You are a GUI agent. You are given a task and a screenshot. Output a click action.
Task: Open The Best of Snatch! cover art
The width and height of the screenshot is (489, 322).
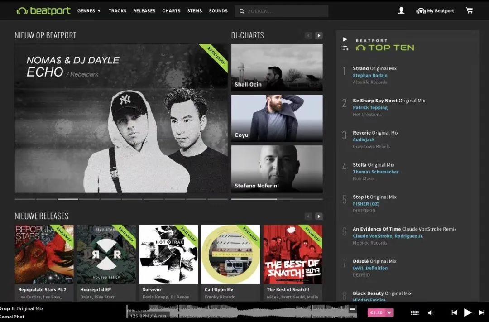tap(293, 254)
